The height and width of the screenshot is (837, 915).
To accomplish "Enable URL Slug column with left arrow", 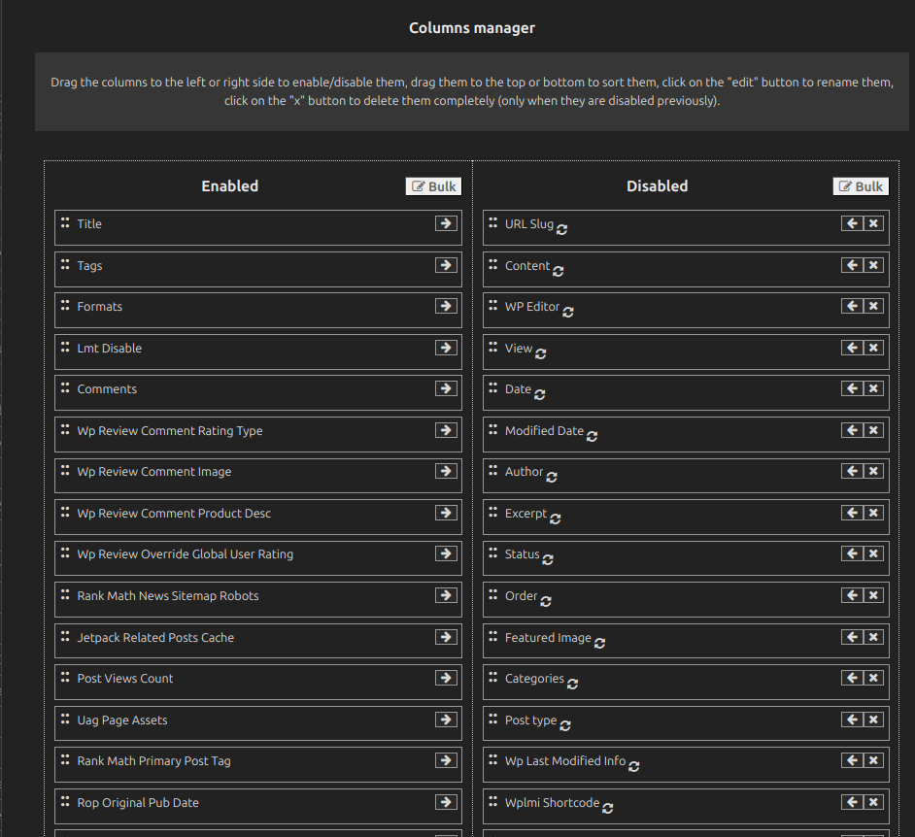I will (851, 223).
